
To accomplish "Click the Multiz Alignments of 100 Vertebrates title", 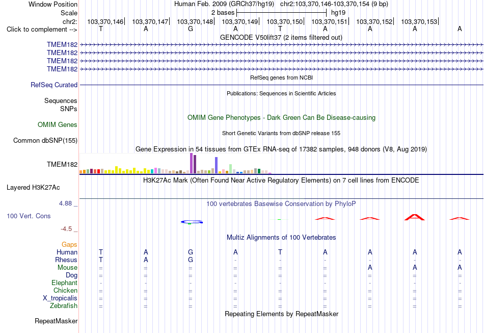I will click(x=281, y=237).
